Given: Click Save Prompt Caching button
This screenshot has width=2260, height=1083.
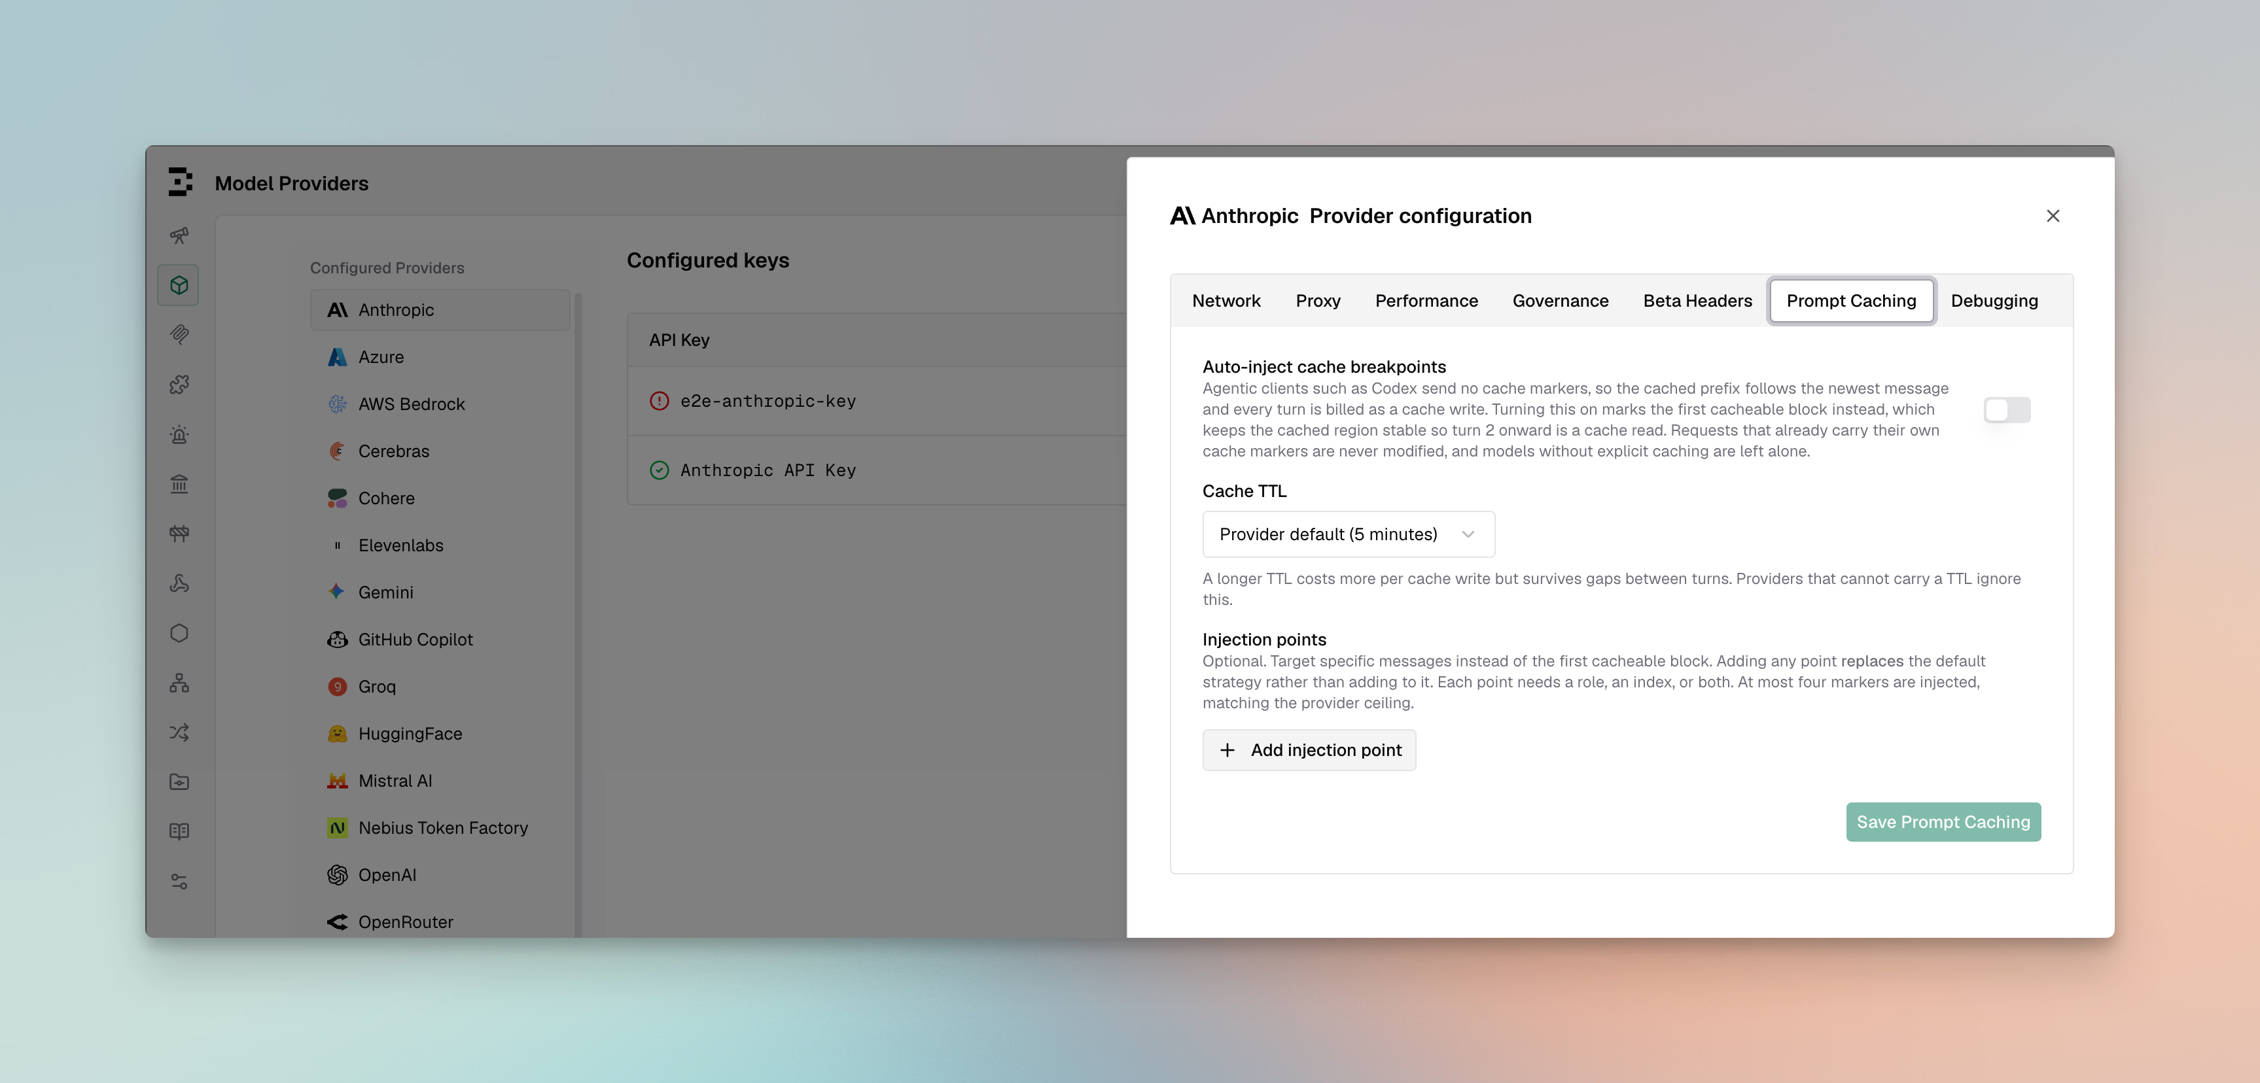Looking at the screenshot, I should pyautogui.click(x=1943, y=821).
